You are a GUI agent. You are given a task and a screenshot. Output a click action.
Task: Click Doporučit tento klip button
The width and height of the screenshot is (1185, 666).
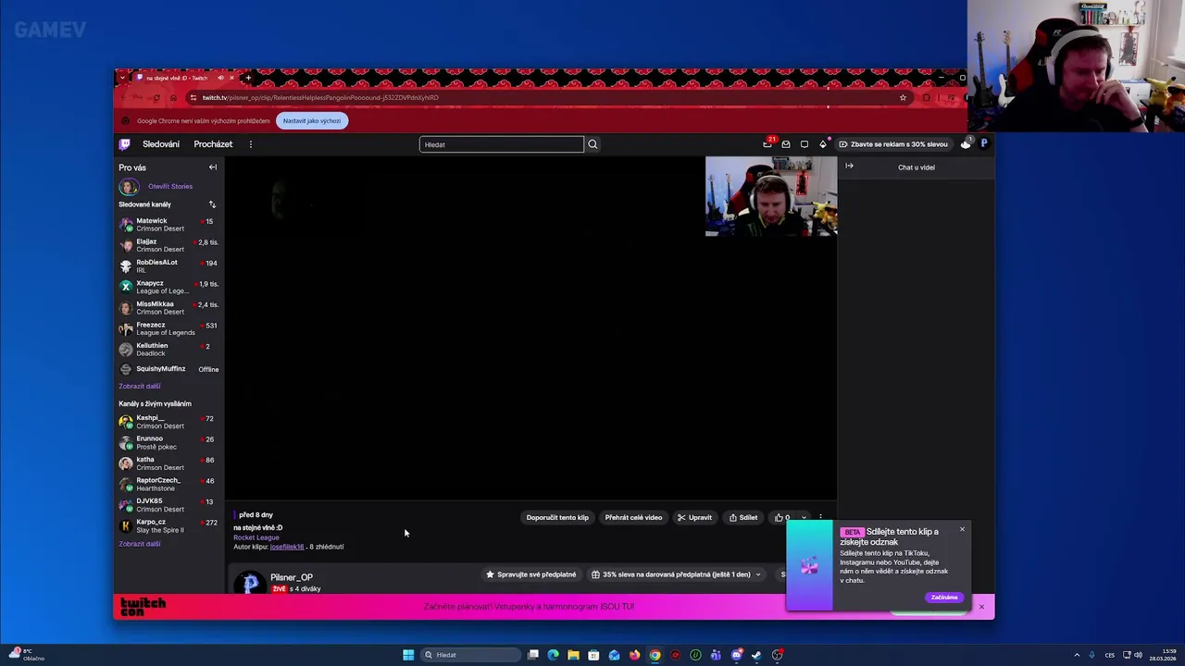pyautogui.click(x=557, y=518)
